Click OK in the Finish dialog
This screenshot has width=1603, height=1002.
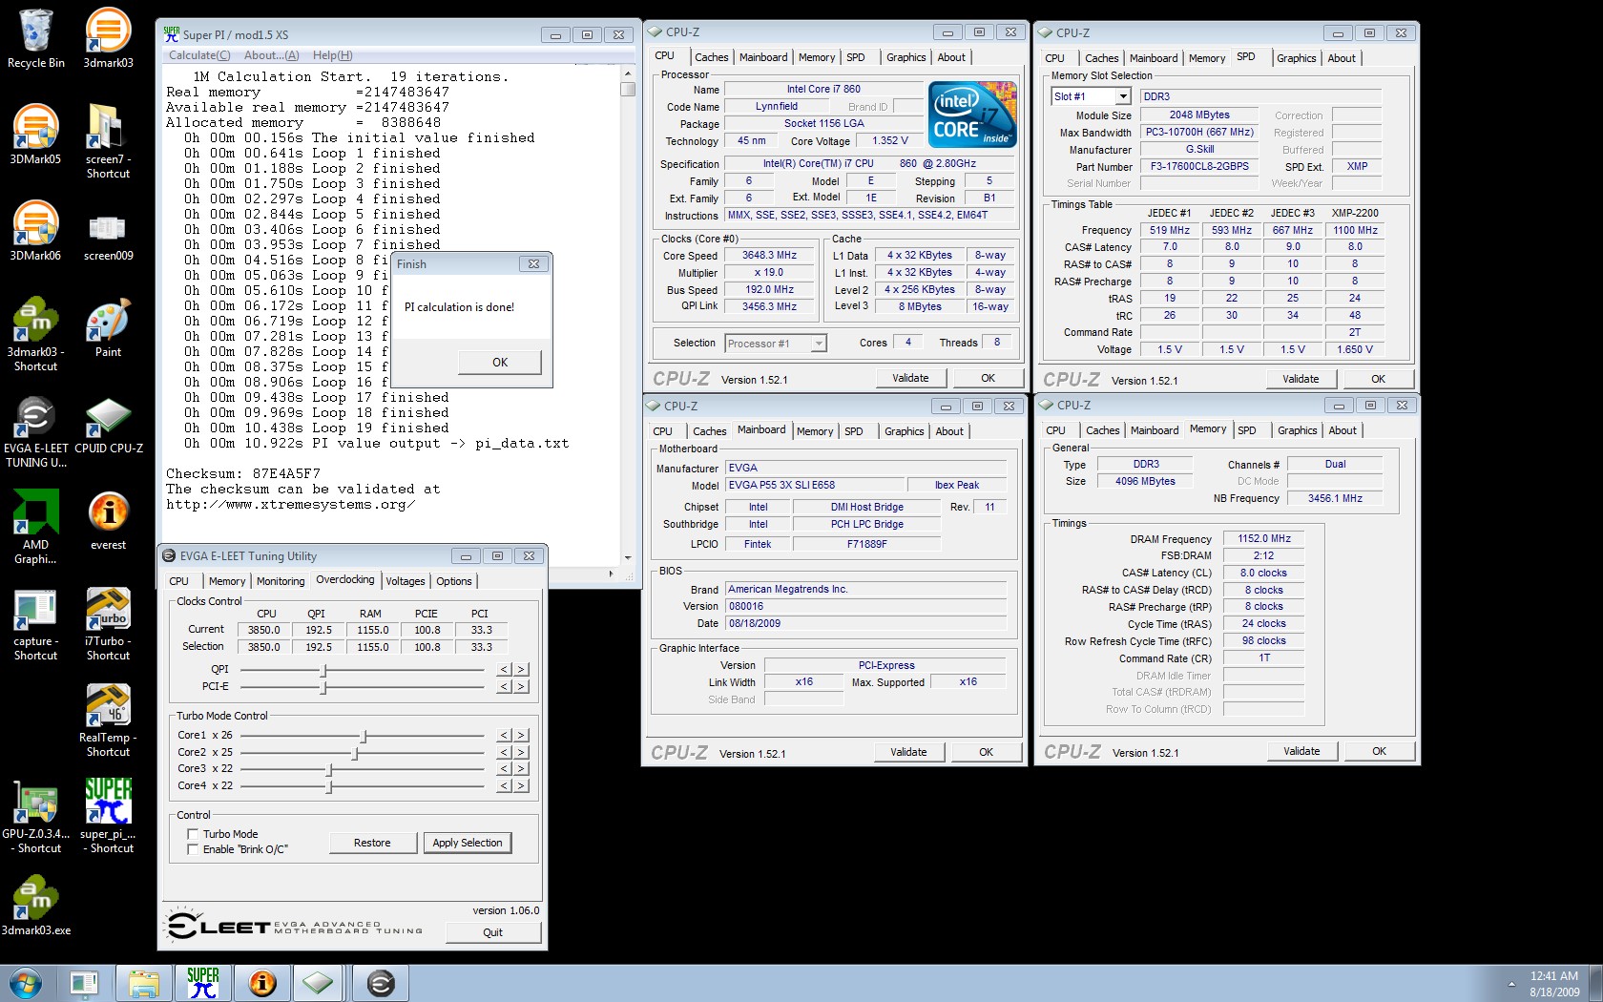point(500,363)
